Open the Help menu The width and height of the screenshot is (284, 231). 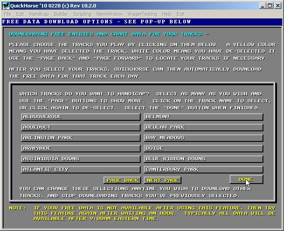point(167,14)
